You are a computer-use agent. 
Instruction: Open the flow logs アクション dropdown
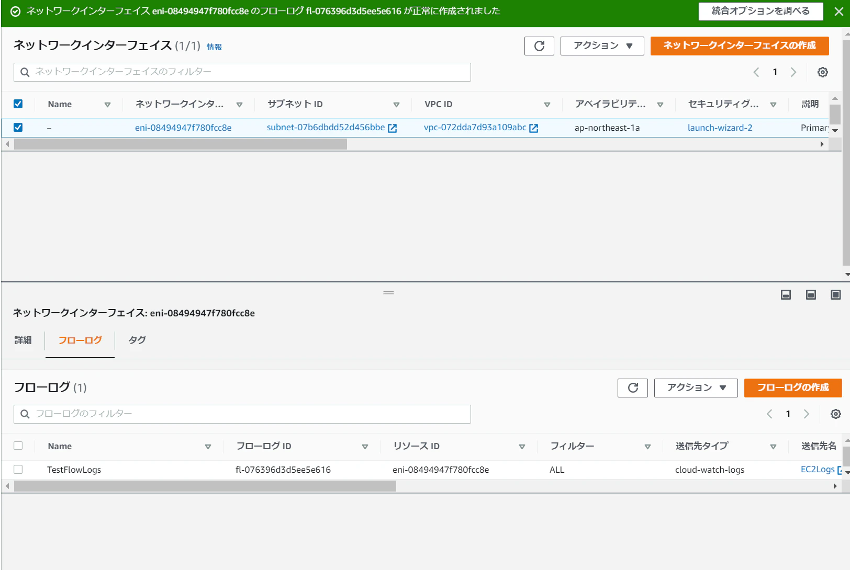pyautogui.click(x=696, y=388)
